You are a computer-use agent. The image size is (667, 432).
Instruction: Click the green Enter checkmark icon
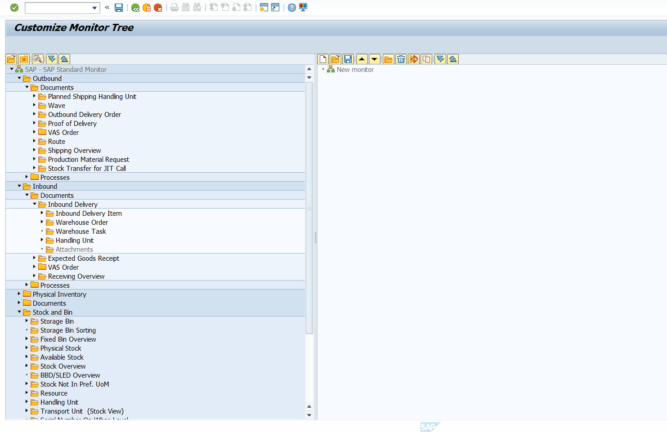point(14,8)
